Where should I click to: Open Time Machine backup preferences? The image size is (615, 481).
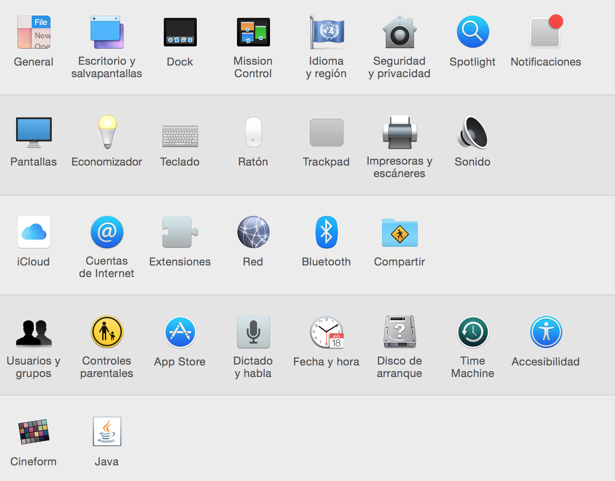[473, 332]
